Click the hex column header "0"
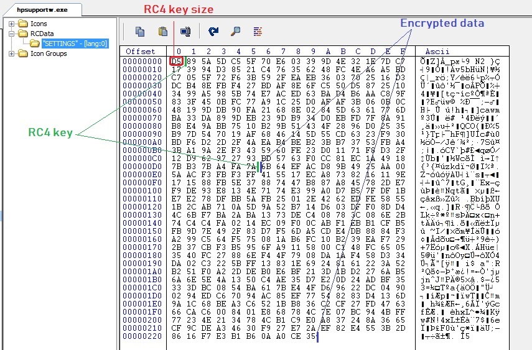Image resolution: width=532 pixels, height=350 pixels. click(179, 52)
